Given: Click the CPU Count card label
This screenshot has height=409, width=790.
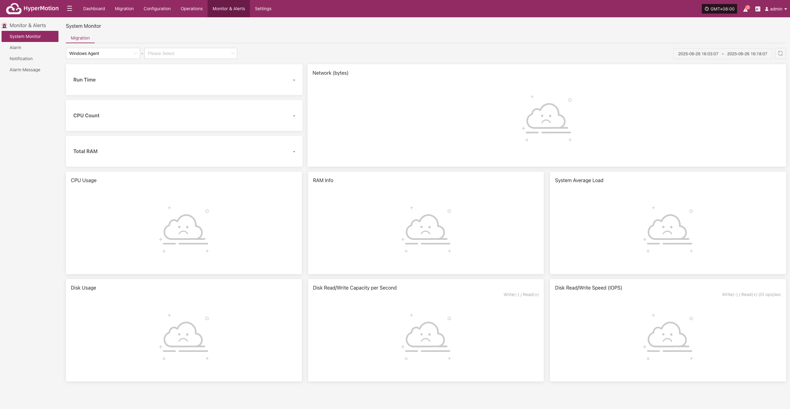Looking at the screenshot, I should [86, 115].
